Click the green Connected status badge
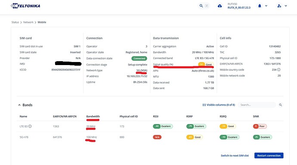The image size is (297, 165). 139,59
